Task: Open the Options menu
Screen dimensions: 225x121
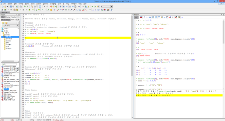Action: pos(45,4)
